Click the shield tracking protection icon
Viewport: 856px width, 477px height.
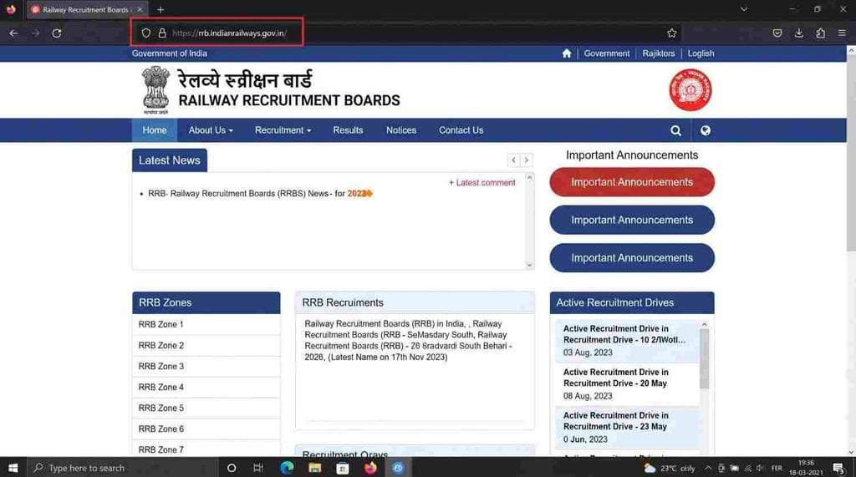145,33
